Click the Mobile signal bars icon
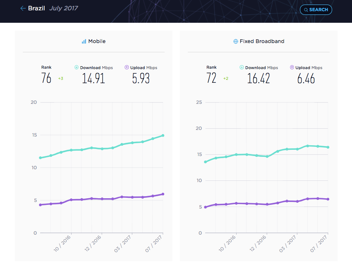The width and height of the screenshot is (352, 269). [x=84, y=41]
